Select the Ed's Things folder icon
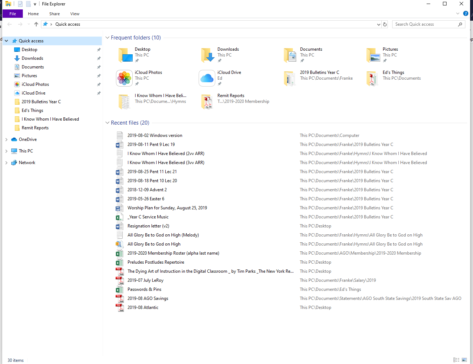473x364 pixels. (372, 78)
